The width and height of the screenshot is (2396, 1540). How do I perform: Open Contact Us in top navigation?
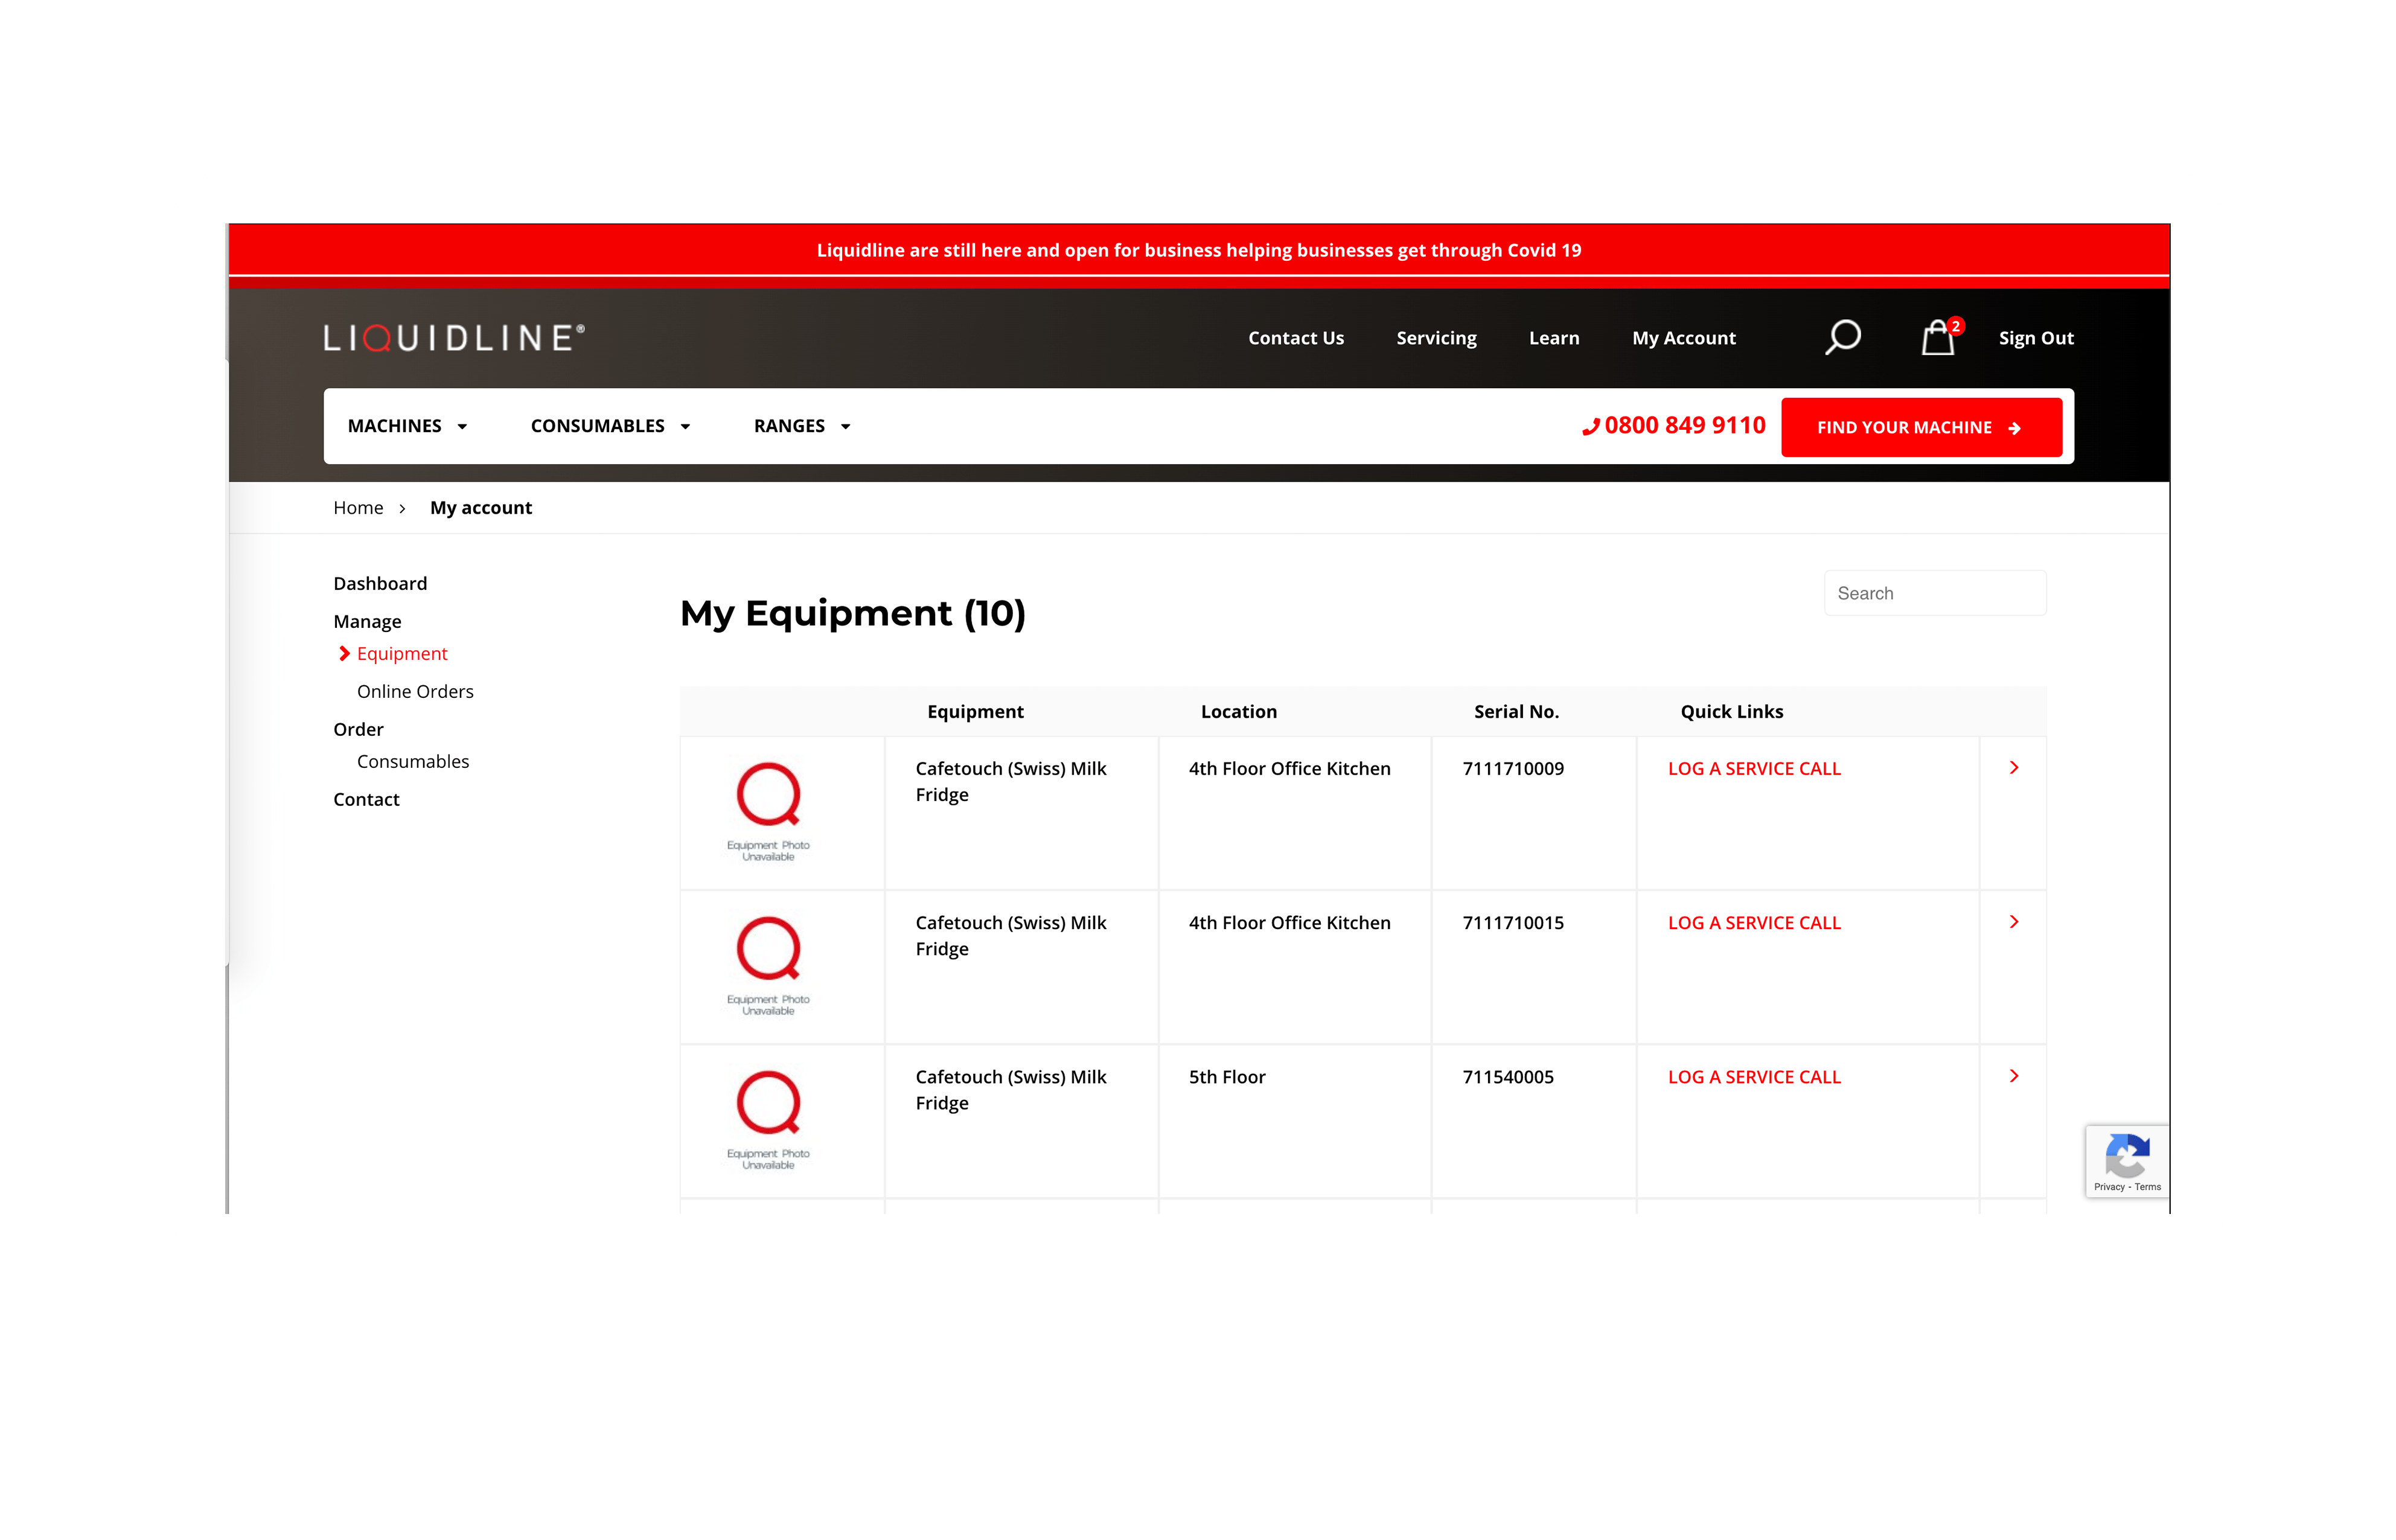(1295, 338)
